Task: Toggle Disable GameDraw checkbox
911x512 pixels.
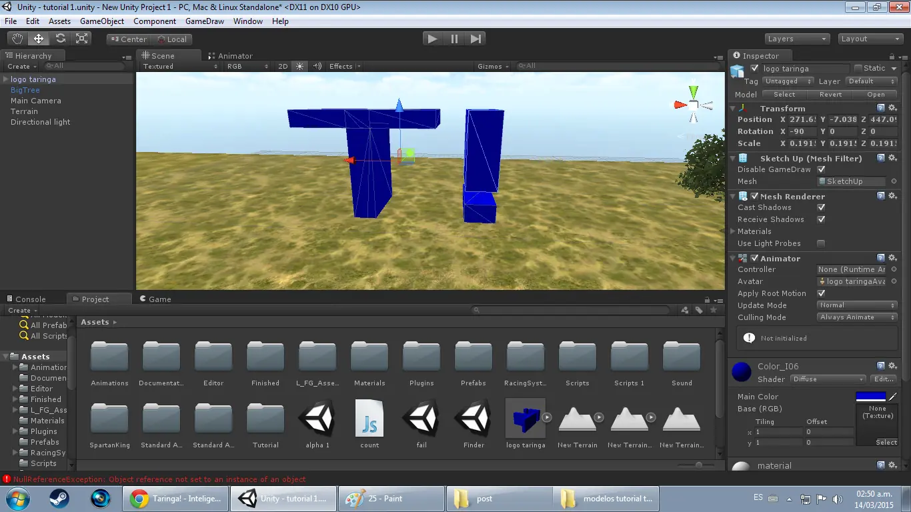Action: pyautogui.click(x=821, y=169)
